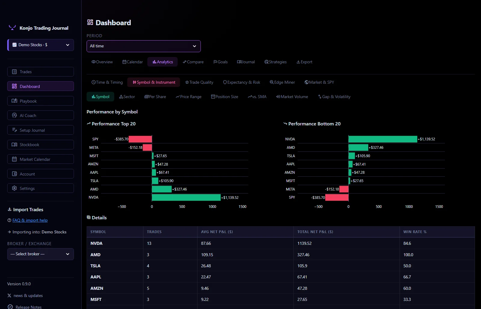
Task: Open Setup Journal from sidebar
Action: click(41, 130)
